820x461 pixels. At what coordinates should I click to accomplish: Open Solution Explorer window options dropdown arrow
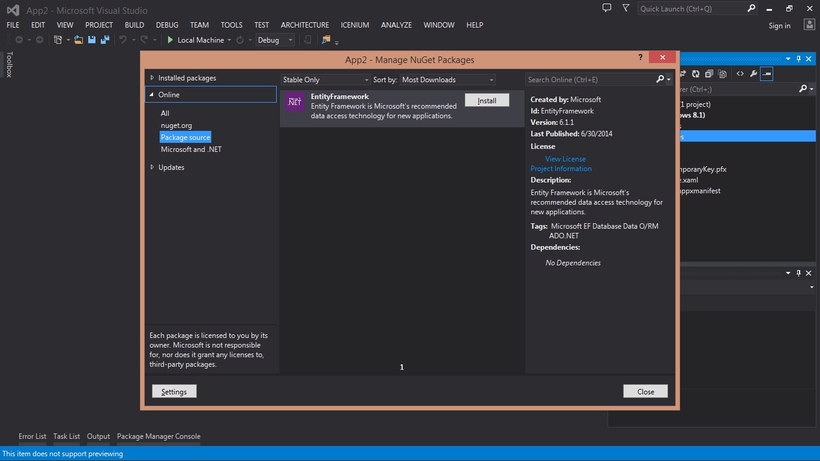tap(788, 59)
